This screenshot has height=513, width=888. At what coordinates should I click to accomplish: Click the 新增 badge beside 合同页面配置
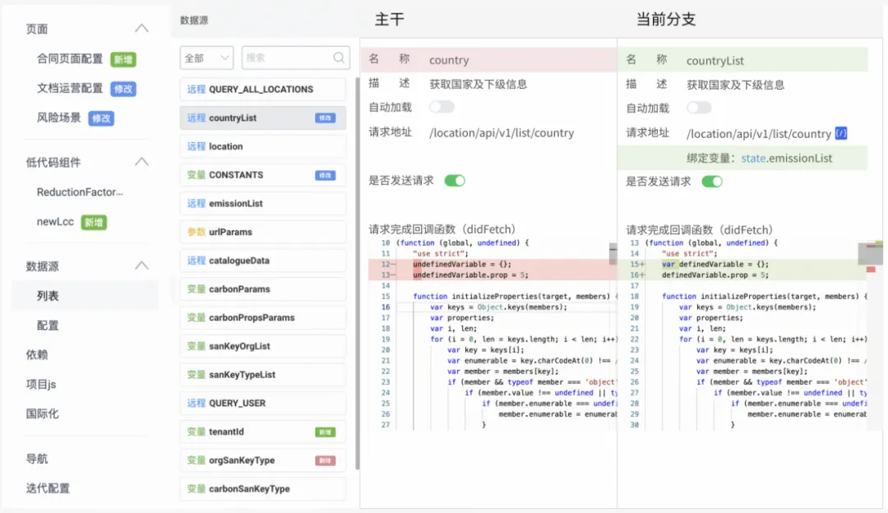click(x=123, y=59)
